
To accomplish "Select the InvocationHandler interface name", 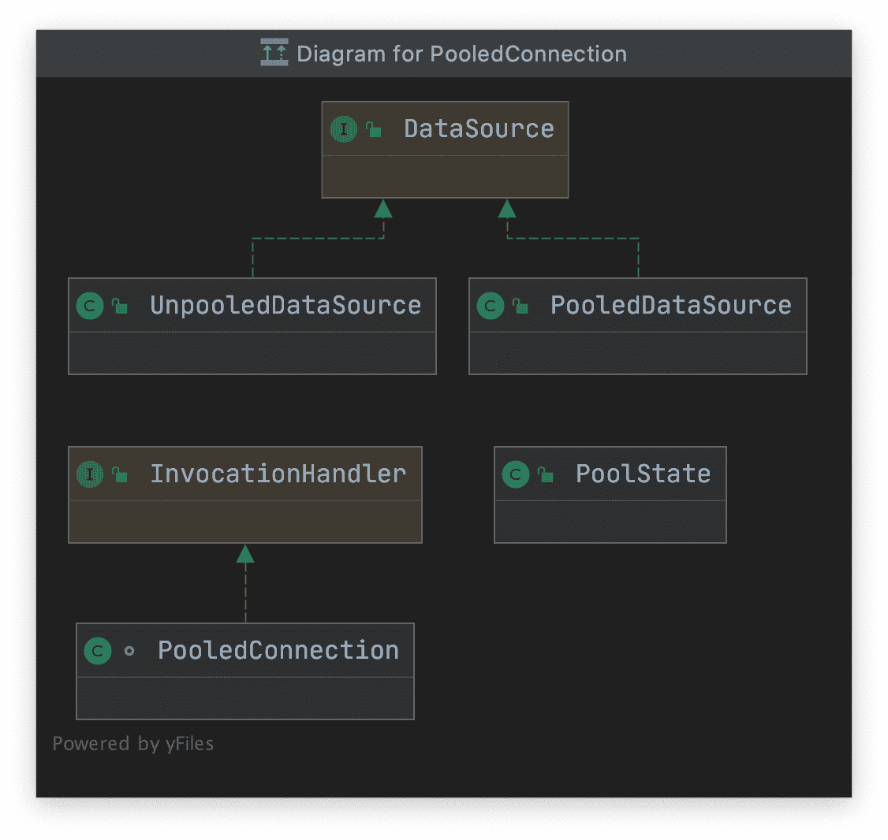I will [278, 474].
